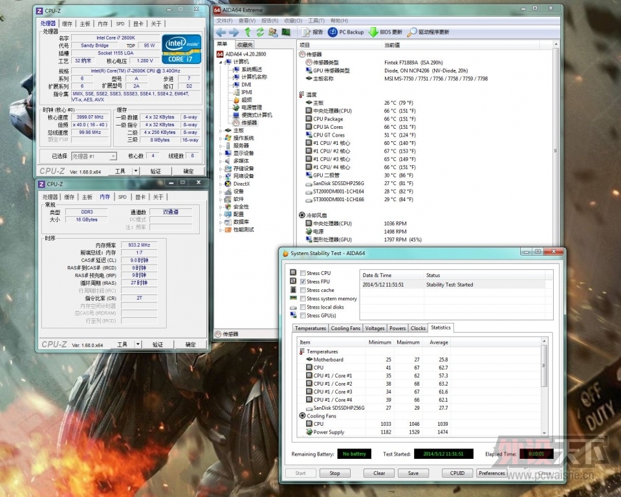
Task: Open the SPD tab in CPU-Z memory window
Action: pos(122,197)
